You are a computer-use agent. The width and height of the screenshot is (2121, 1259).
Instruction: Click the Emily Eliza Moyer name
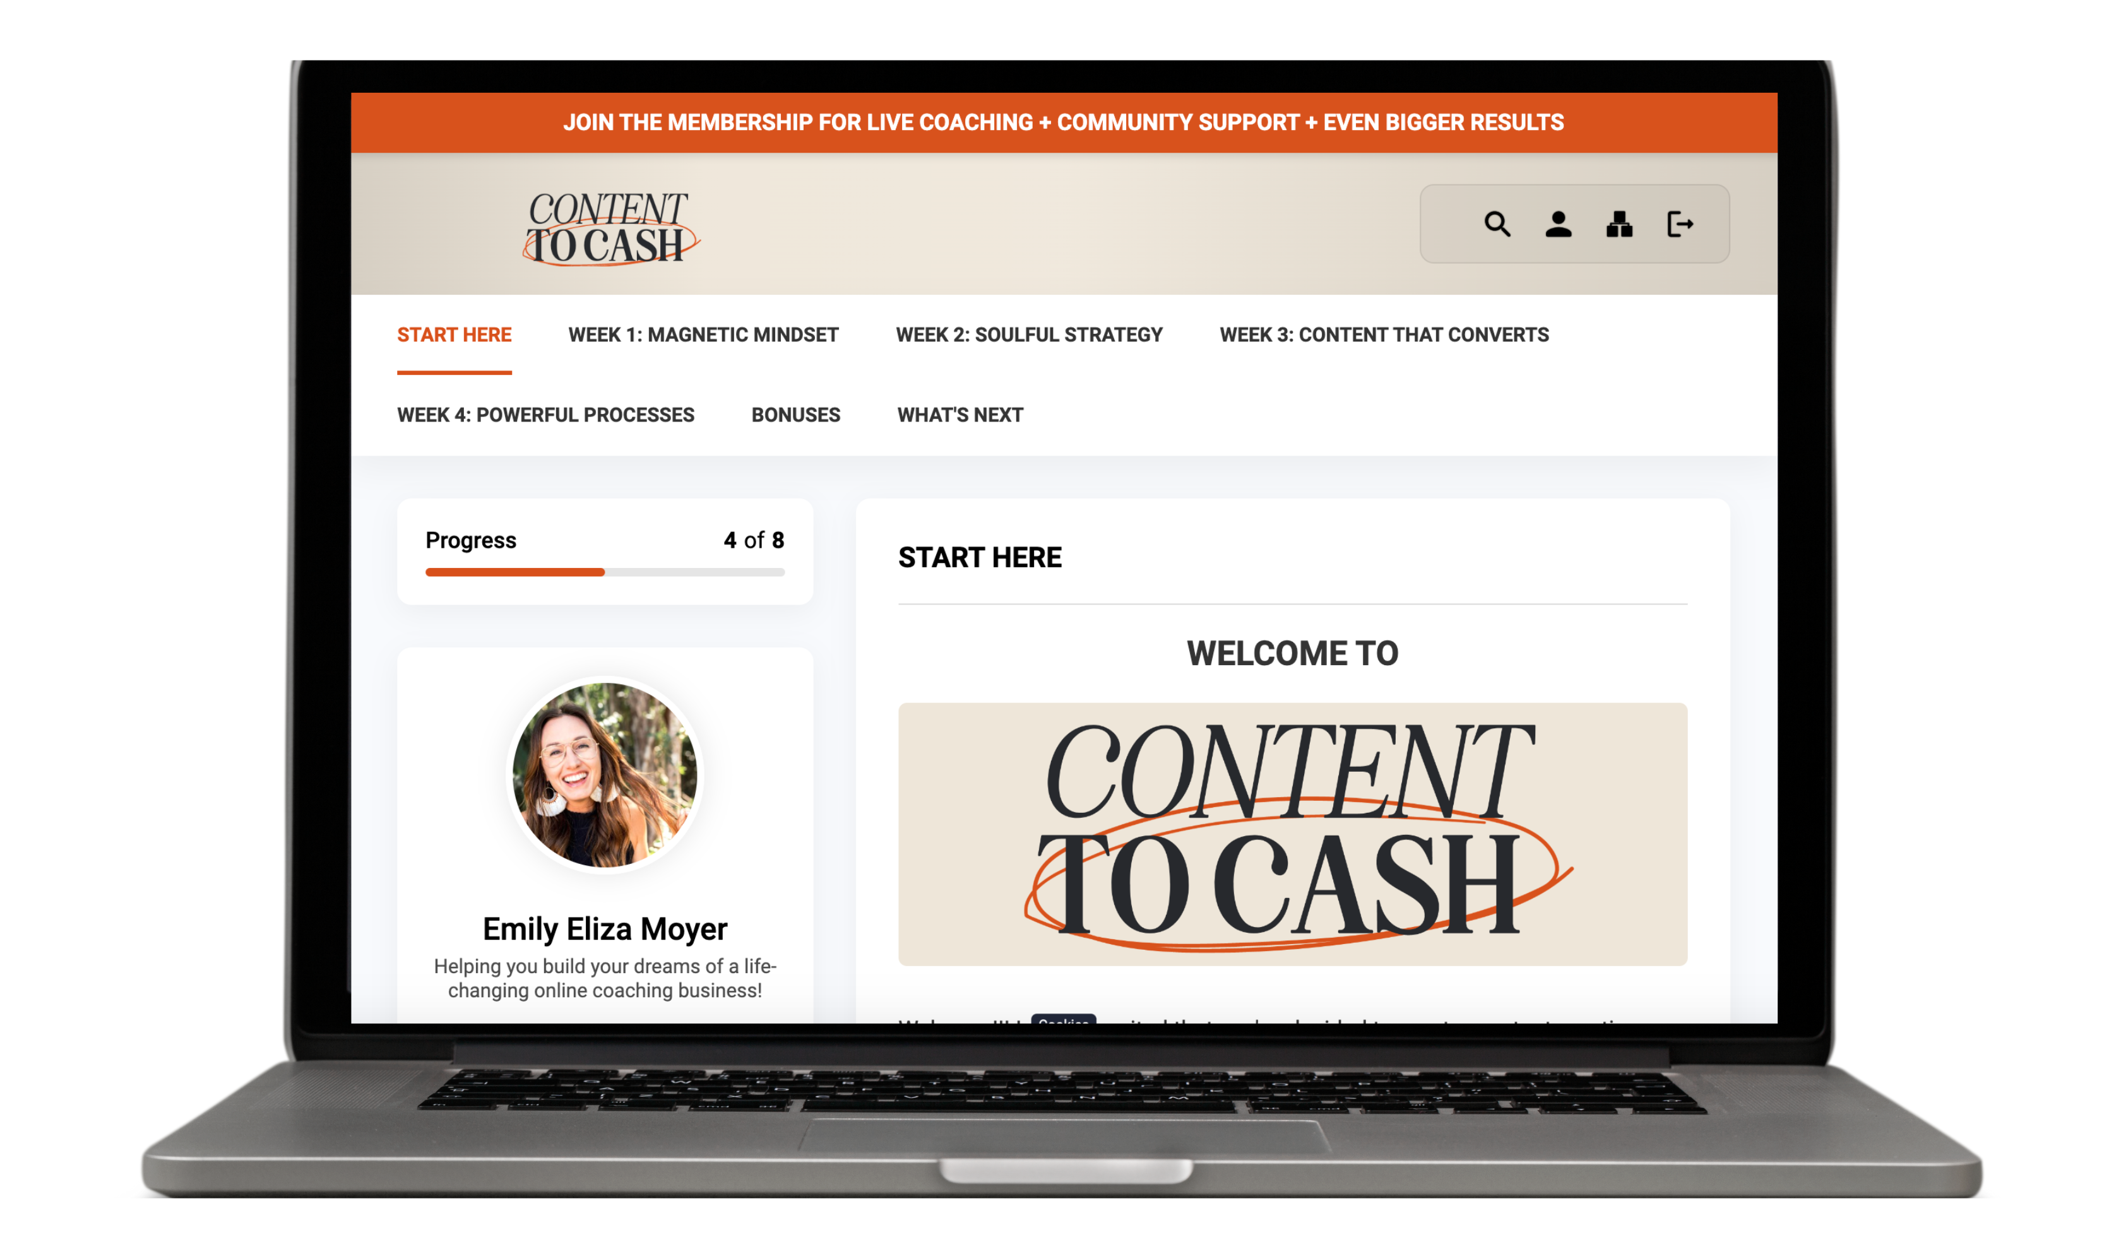point(605,929)
